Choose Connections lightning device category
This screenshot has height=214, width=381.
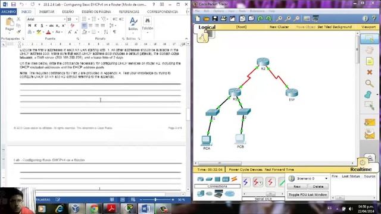(x=234, y=180)
